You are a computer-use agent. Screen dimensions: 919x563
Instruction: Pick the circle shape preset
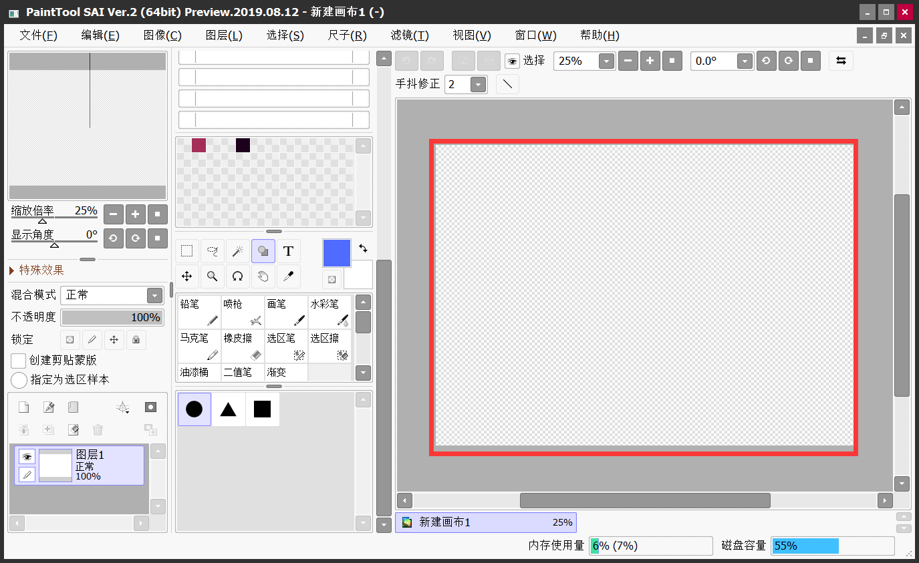point(194,409)
